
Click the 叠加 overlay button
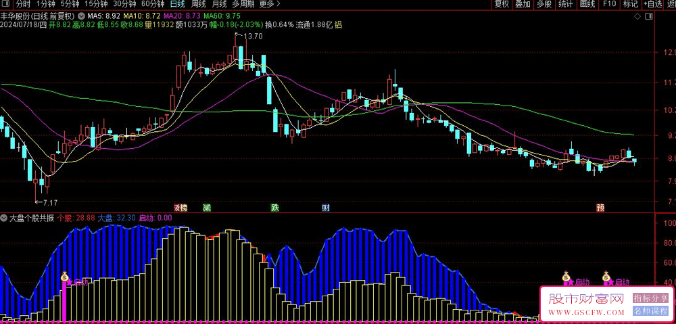(523, 4)
